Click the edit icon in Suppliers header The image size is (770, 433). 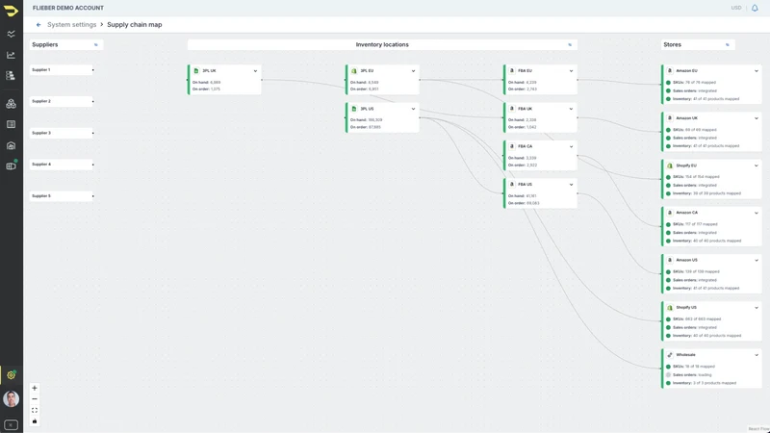click(95, 44)
